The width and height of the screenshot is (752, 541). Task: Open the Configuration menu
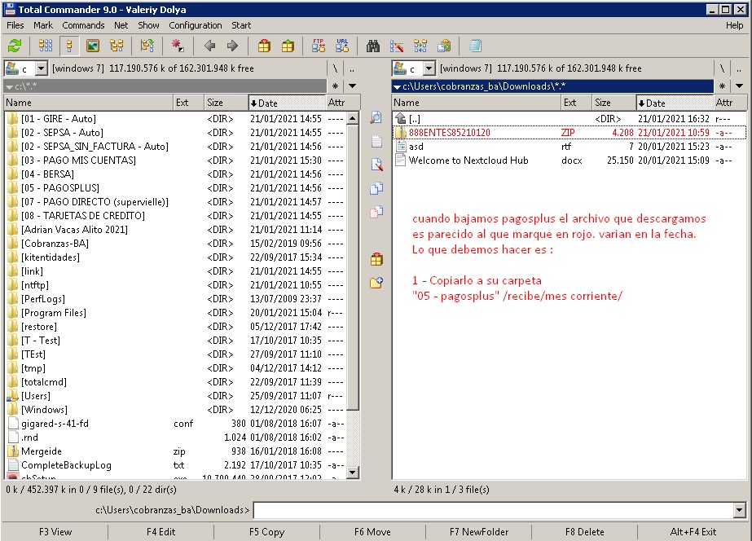point(196,25)
